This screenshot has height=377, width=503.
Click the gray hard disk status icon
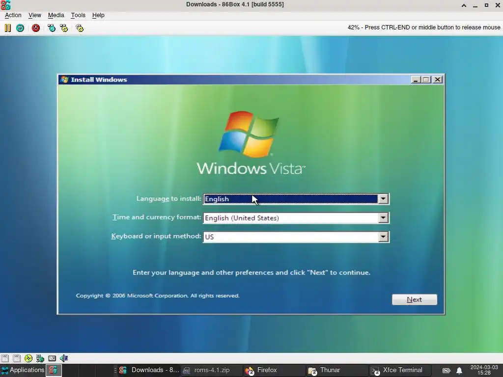(52, 358)
